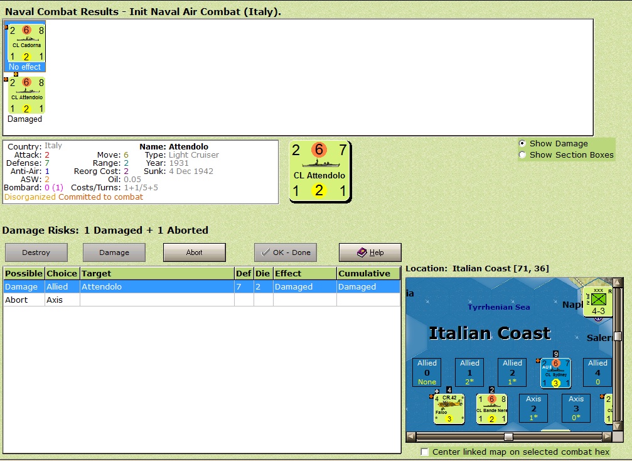Click the Choice column header

point(62,273)
